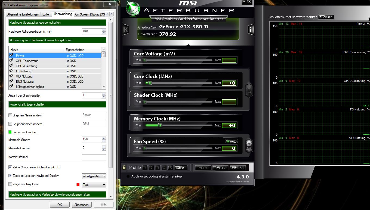Untick Zeige im Logitech Keyboard Display
This screenshot has height=210, width=370.
pos(10,176)
